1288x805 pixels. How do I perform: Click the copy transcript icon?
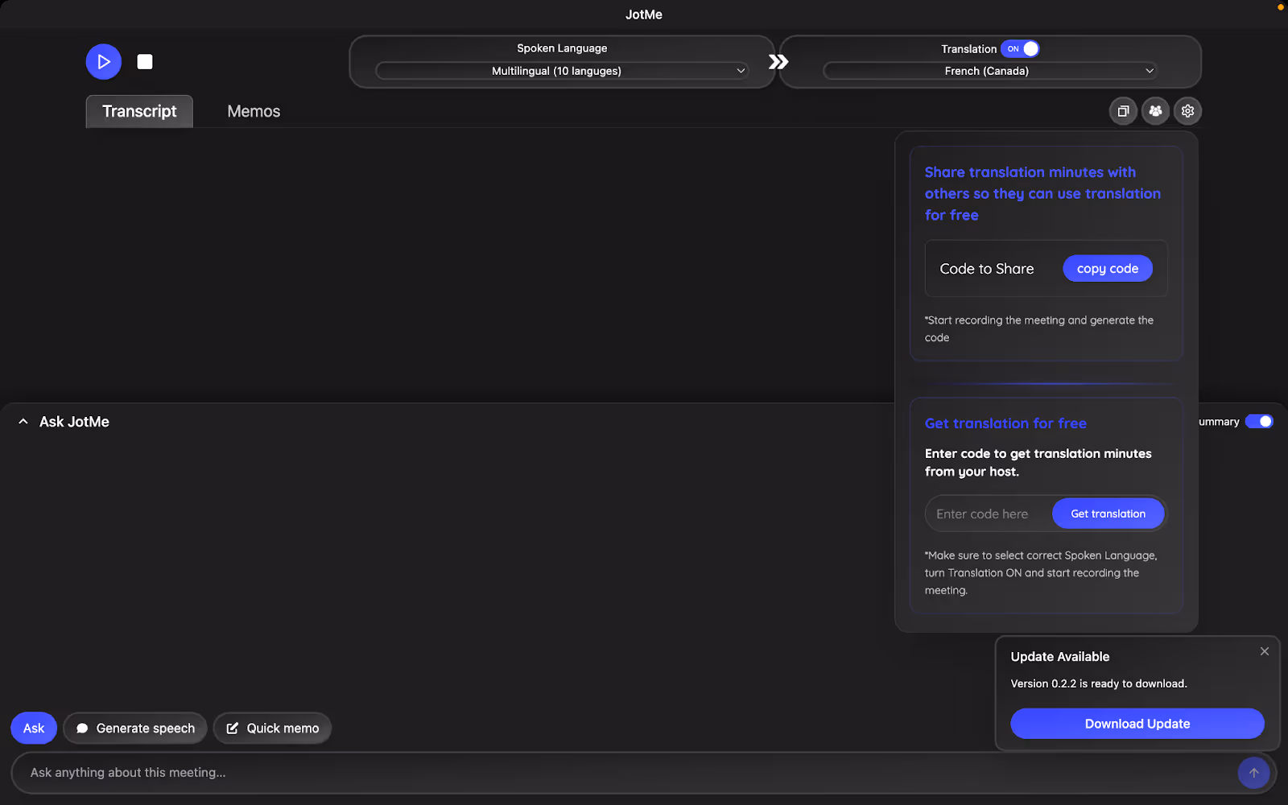1123,111
